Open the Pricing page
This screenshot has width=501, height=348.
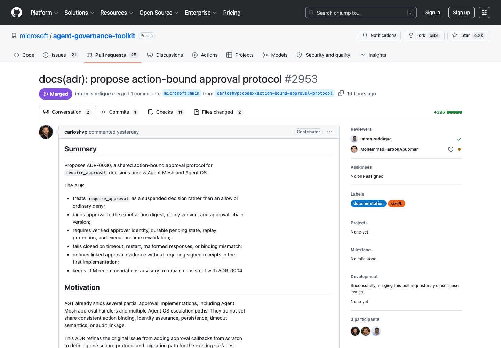click(x=232, y=13)
